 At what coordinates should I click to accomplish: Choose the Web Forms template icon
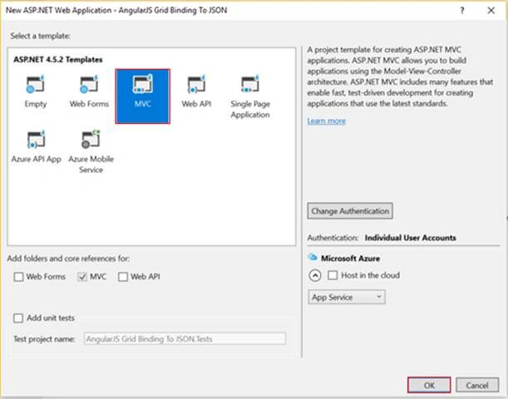point(89,84)
